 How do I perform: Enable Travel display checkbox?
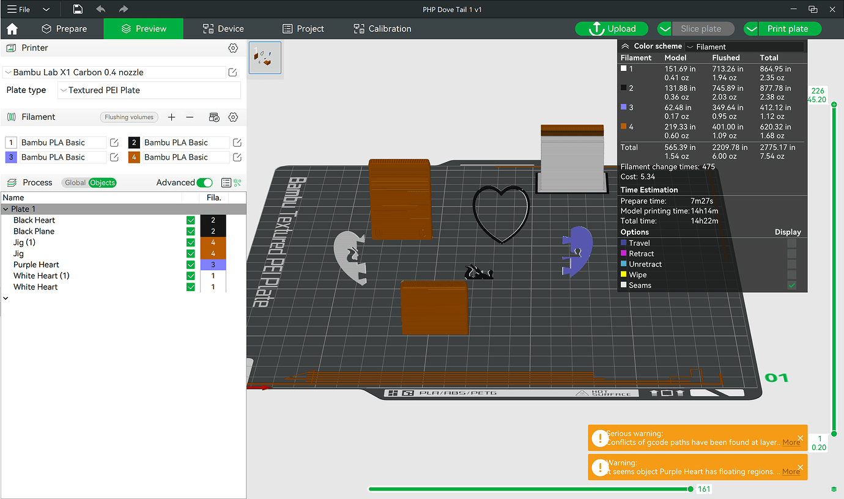coord(792,243)
